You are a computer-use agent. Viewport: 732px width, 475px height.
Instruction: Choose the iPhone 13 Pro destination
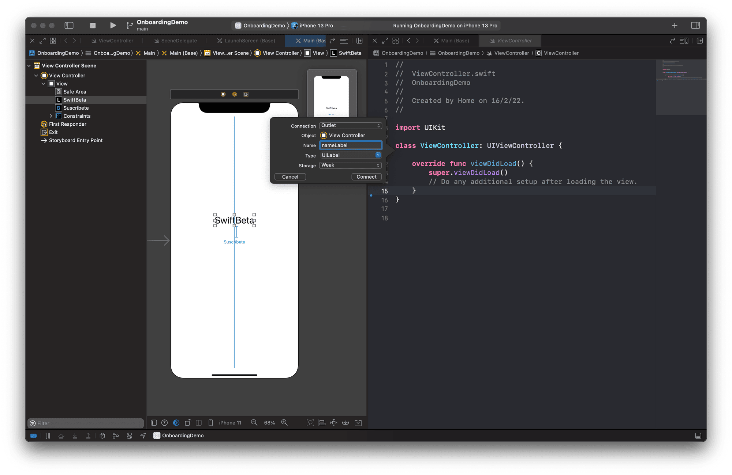(x=312, y=25)
